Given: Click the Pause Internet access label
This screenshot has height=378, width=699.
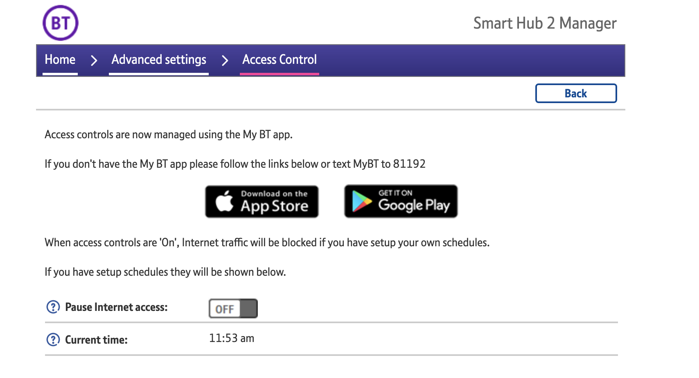Looking at the screenshot, I should pyautogui.click(x=116, y=307).
